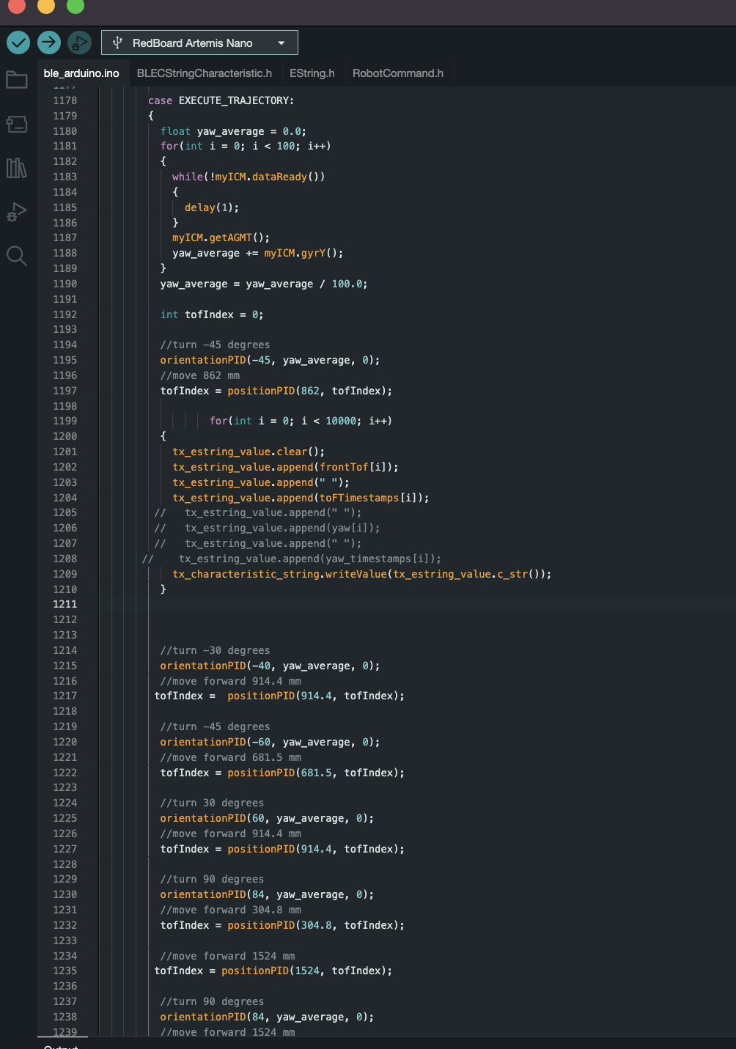Click 'tx_characteristic_string.writeValue' line

[361, 574]
